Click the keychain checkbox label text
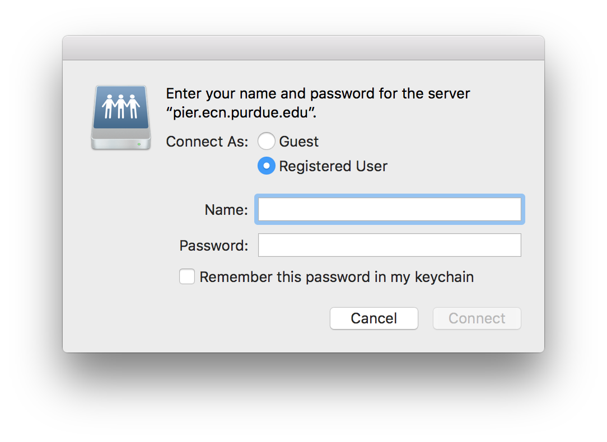The image size is (607, 442). [336, 276]
